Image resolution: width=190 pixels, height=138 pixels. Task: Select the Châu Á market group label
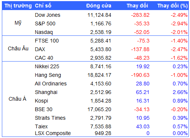[18, 99]
